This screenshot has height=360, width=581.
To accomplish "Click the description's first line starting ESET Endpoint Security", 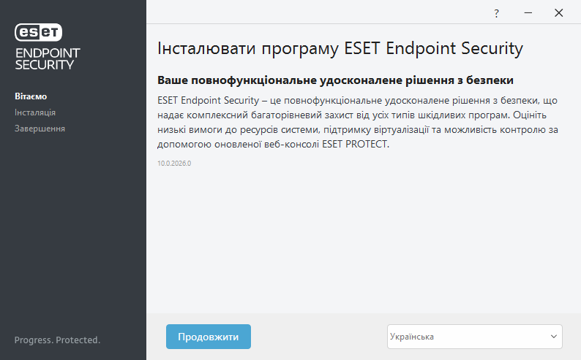I will pyautogui.click(x=351, y=99).
